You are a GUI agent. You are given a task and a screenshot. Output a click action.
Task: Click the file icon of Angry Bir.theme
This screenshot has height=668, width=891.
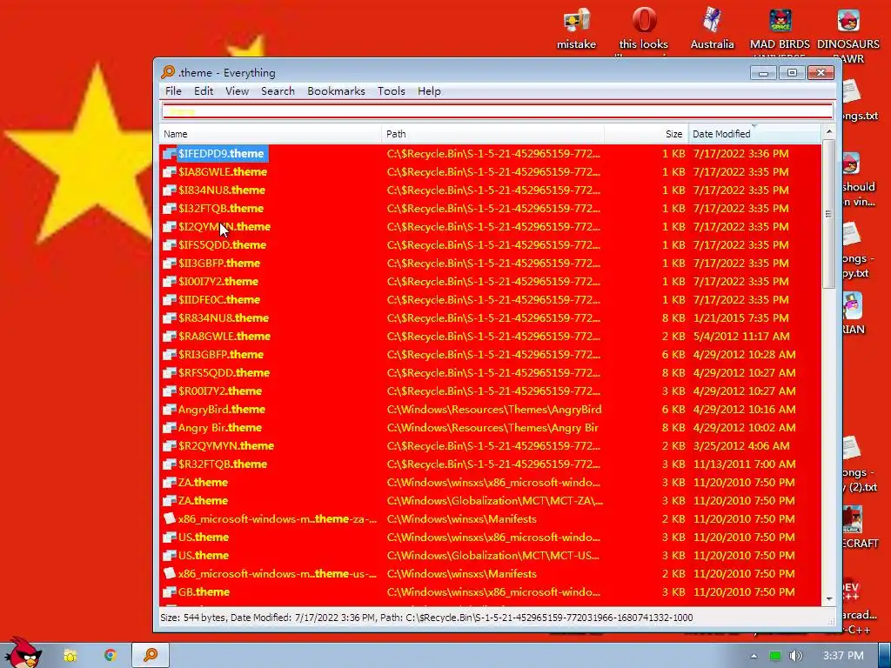tap(170, 427)
